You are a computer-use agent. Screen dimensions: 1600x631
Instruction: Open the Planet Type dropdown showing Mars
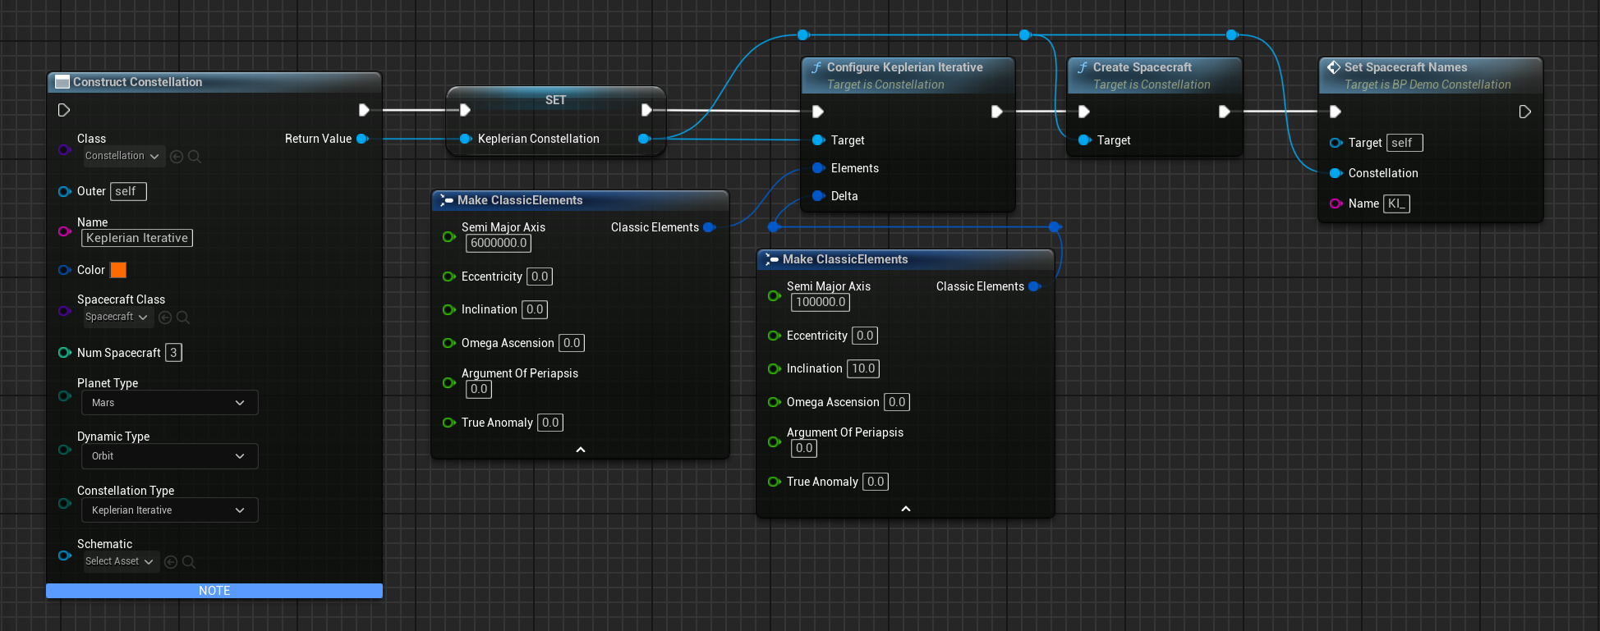pos(169,403)
